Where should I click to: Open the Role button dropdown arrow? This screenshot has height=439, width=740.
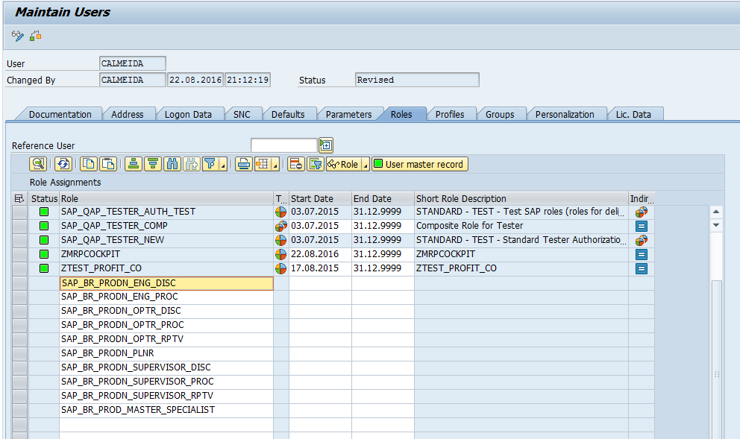click(366, 164)
